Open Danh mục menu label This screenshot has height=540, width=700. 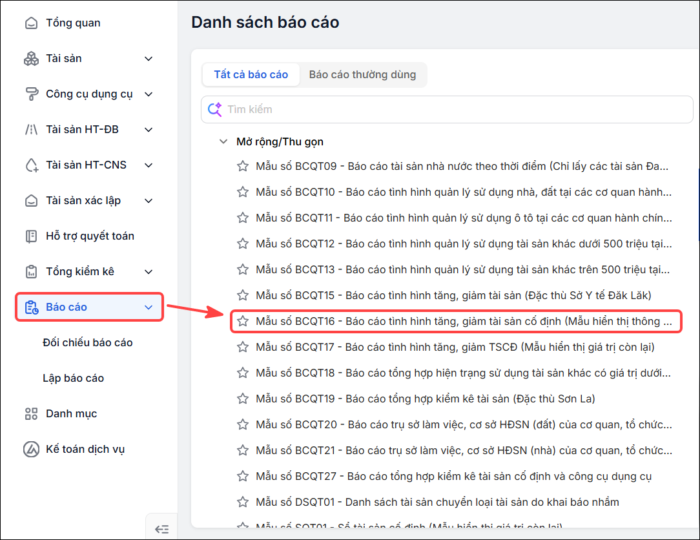(72, 413)
